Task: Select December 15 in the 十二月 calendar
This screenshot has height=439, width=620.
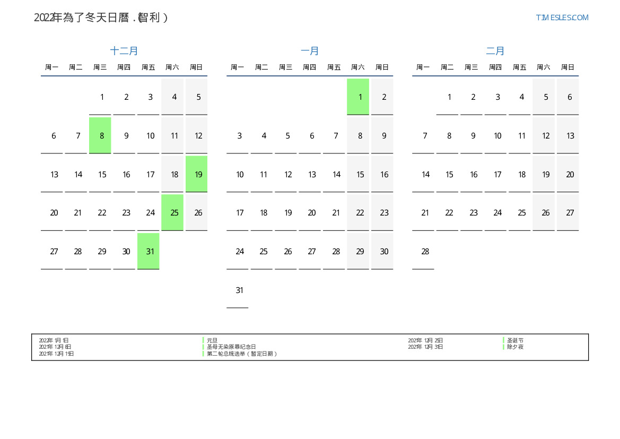Action: pyautogui.click(x=100, y=174)
